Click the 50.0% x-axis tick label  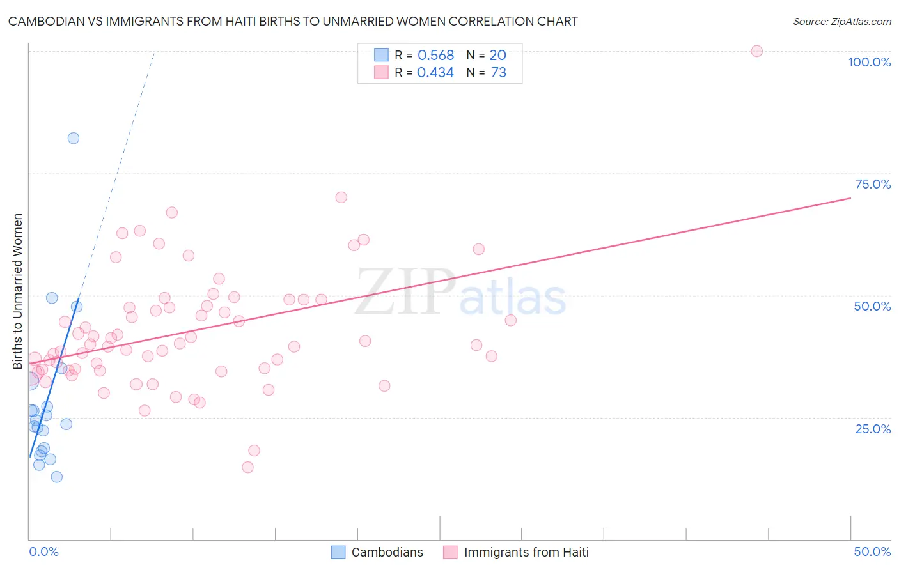(872, 551)
